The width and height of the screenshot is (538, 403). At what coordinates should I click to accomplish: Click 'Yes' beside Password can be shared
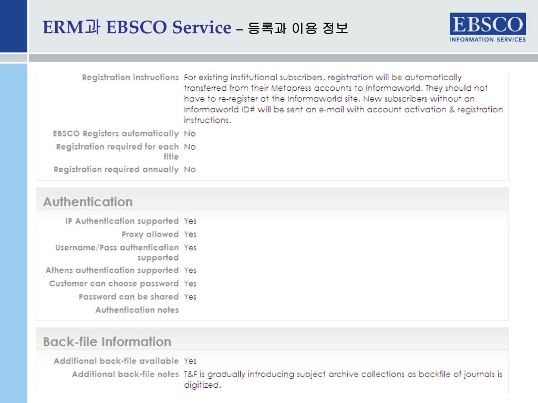(190, 297)
